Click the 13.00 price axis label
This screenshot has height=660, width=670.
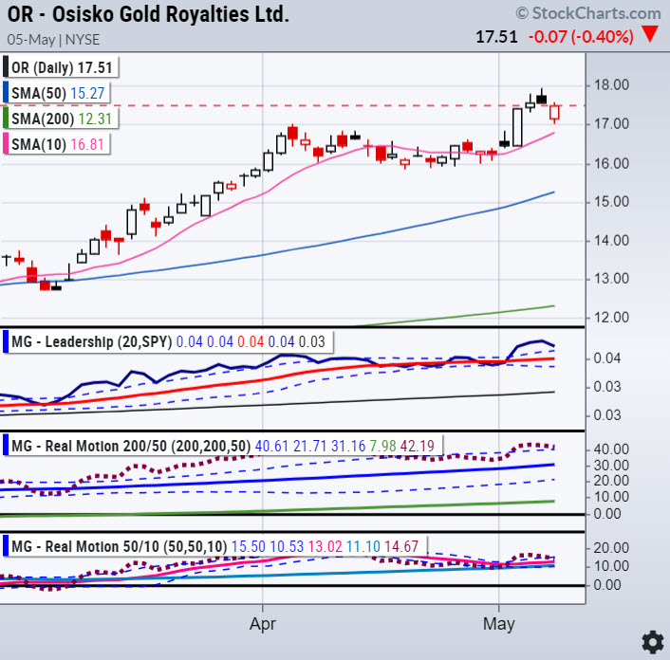click(x=611, y=279)
